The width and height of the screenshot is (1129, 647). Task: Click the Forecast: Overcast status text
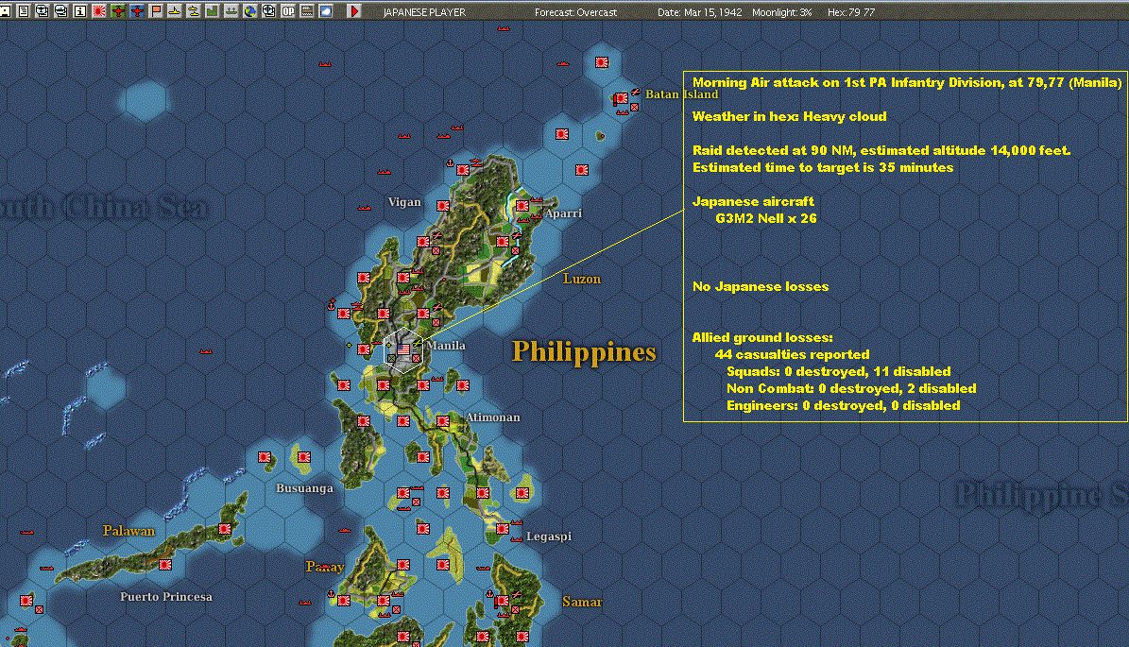[576, 12]
